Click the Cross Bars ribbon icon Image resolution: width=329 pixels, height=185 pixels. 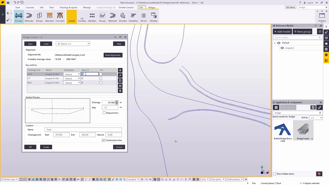pos(60,17)
